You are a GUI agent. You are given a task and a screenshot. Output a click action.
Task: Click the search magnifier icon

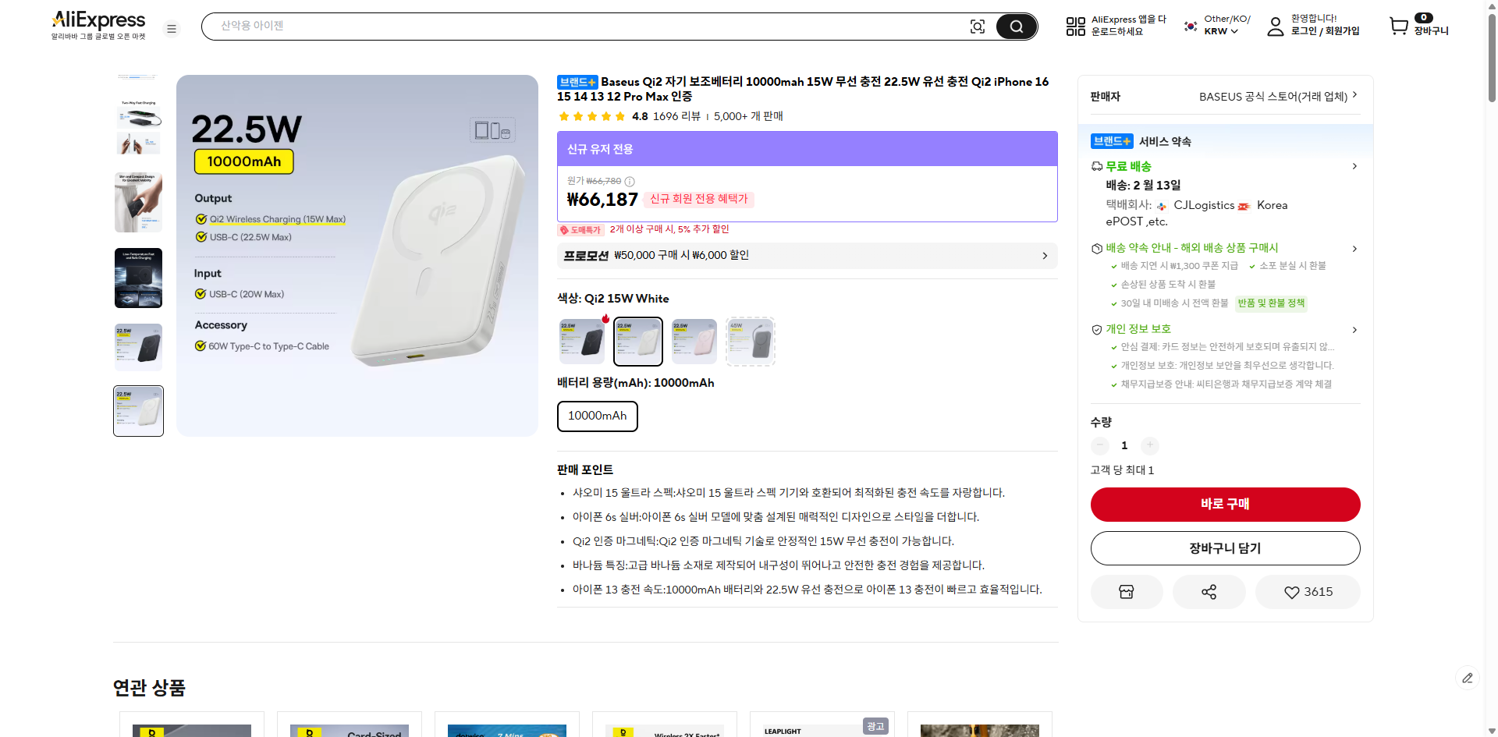(x=1016, y=26)
